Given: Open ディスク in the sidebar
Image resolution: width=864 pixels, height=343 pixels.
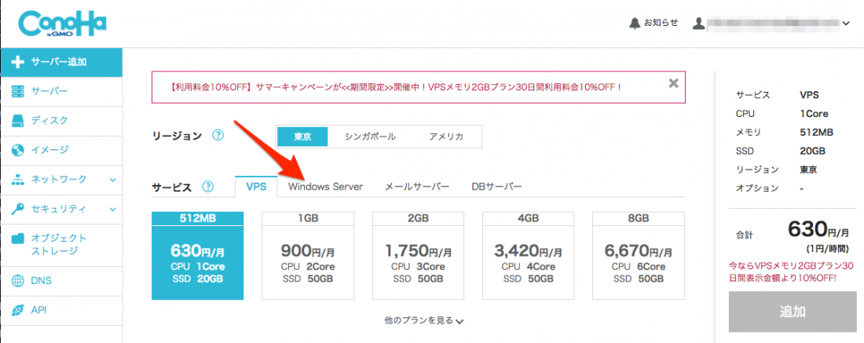Looking at the screenshot, I should (61, 121).
